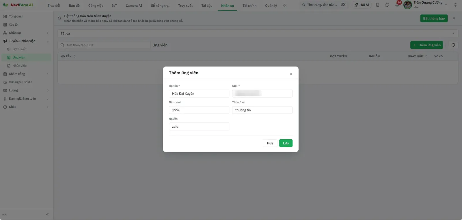
Task: Click the NextFarm AI logo
Action: (x=18, y=5)
